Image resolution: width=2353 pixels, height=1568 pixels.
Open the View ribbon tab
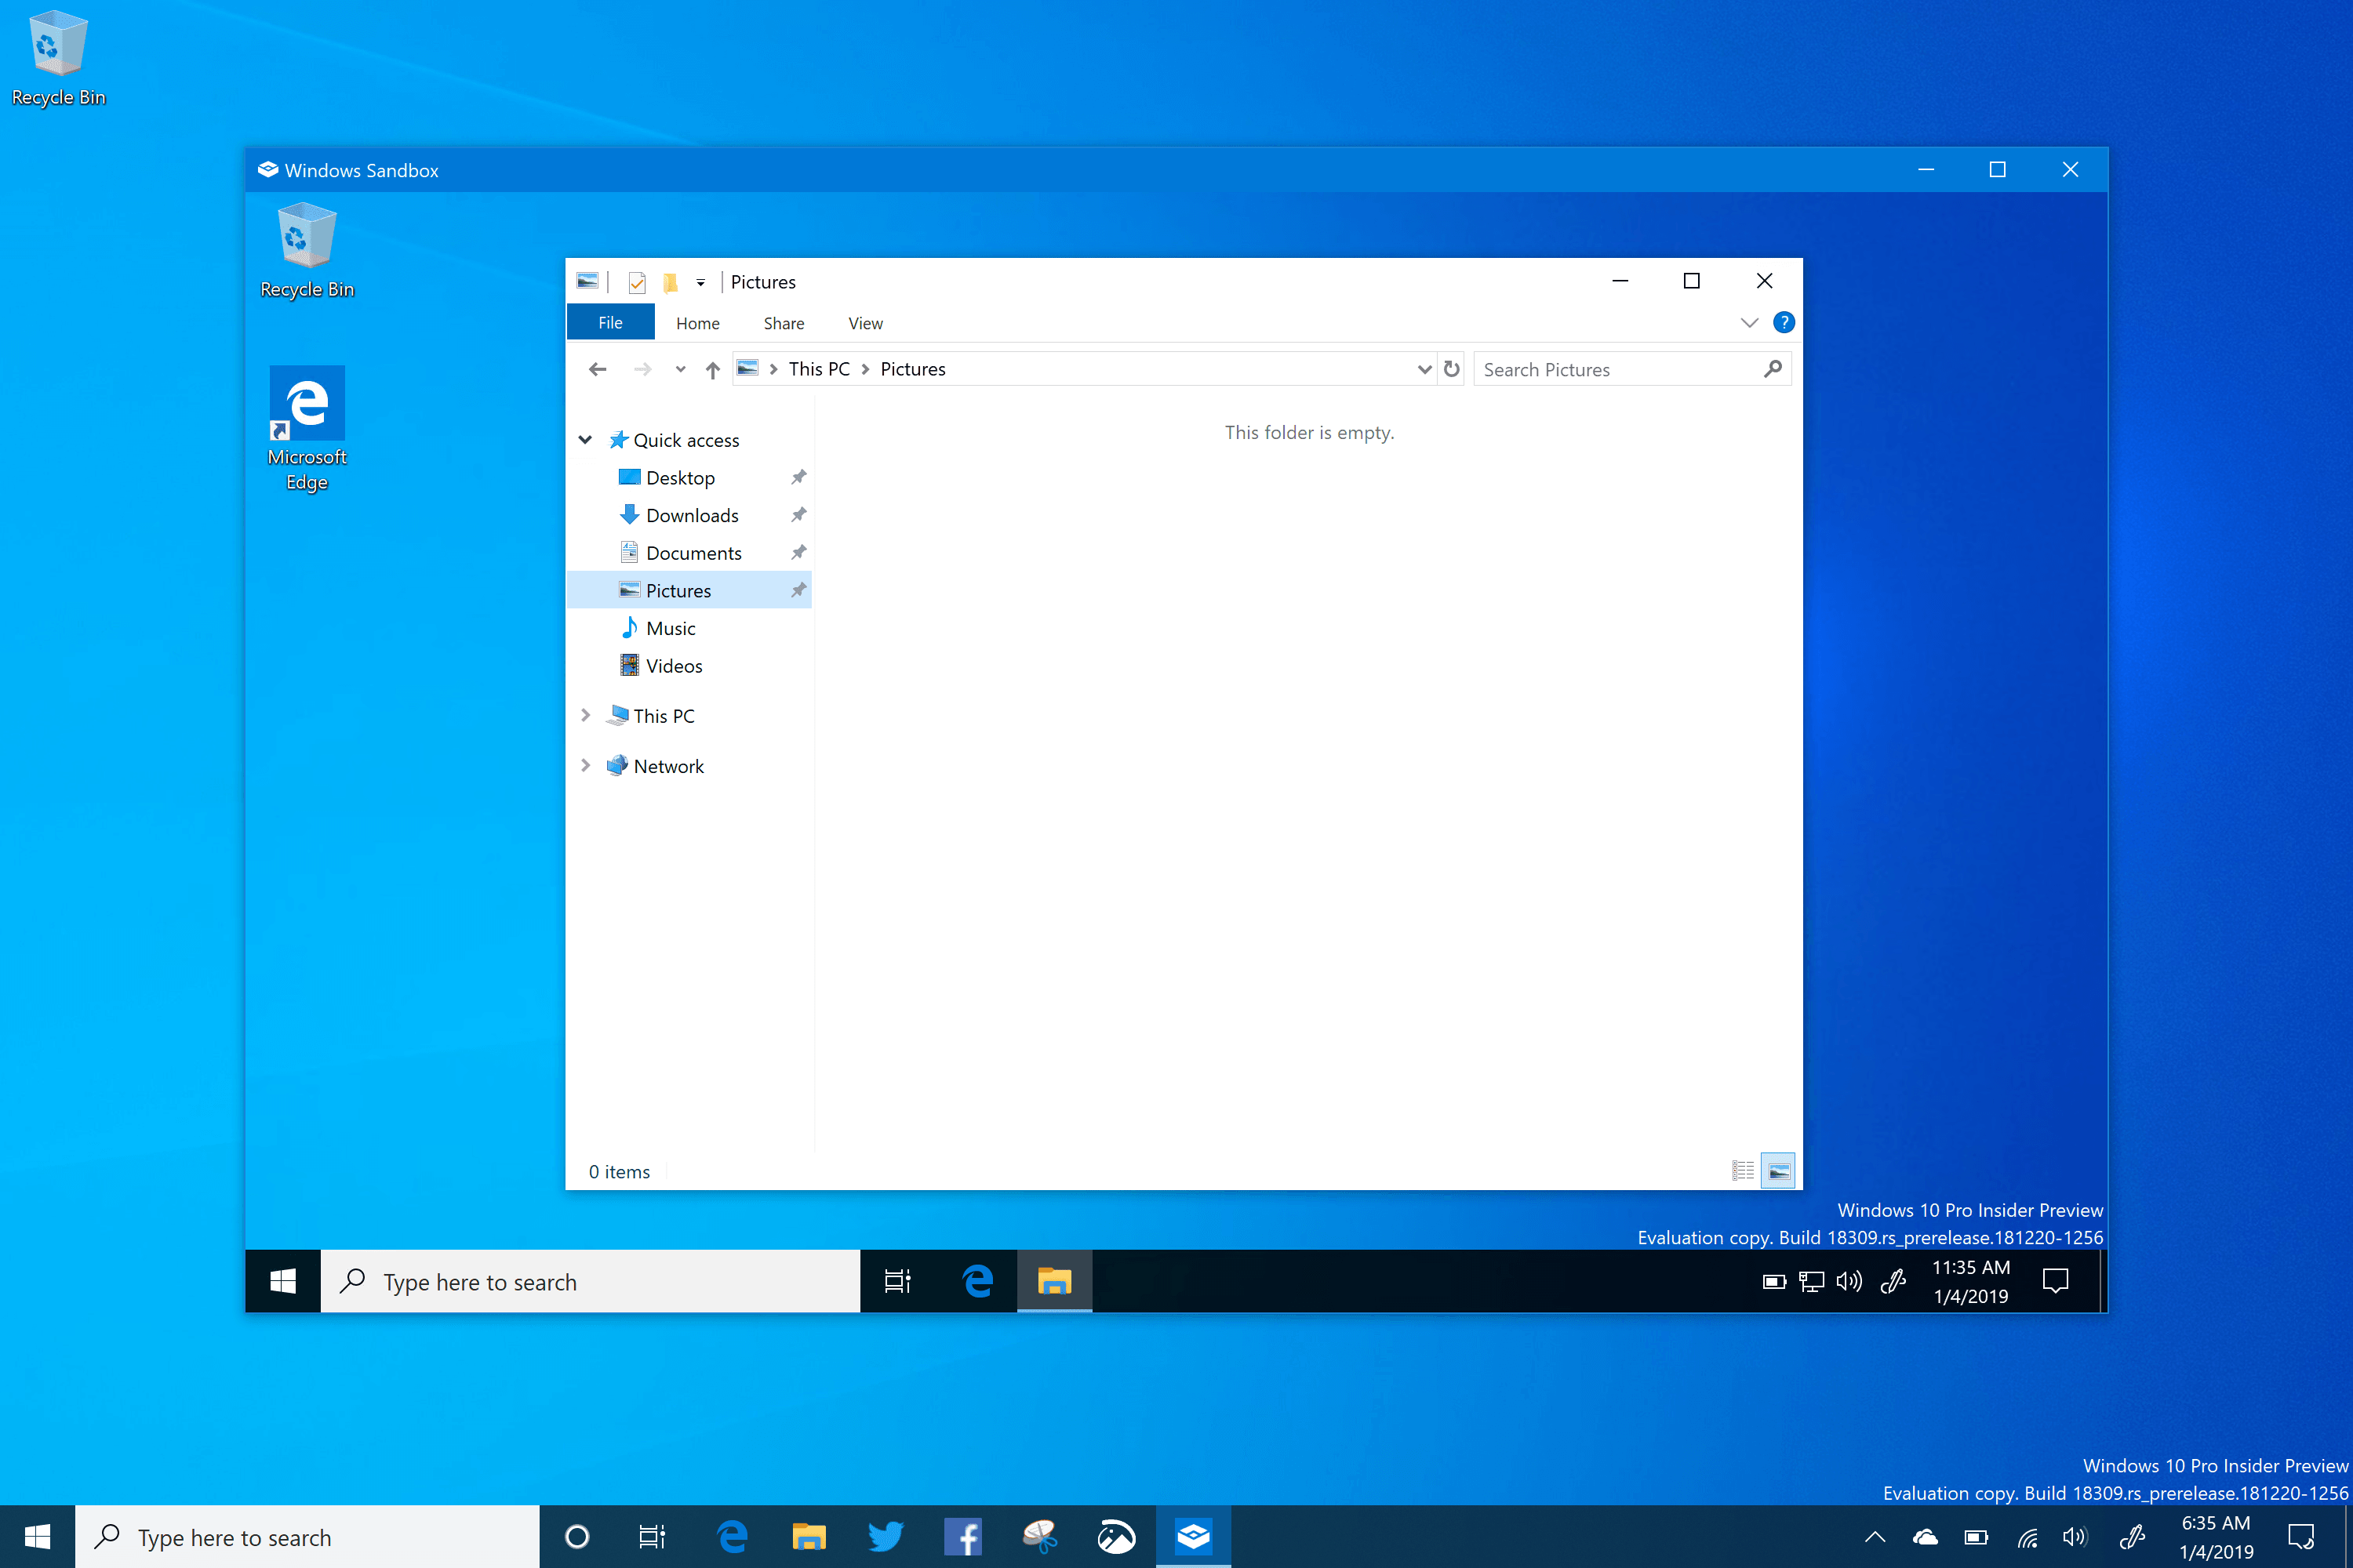tap(865, 323)
